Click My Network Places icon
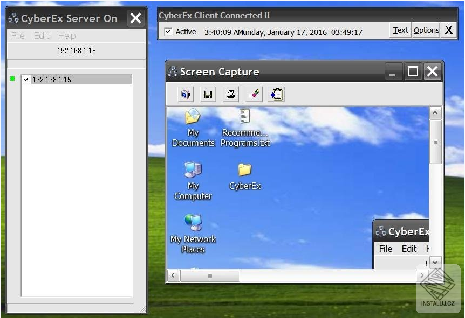This screenshot has width=465, height=318. pos(193,222)
